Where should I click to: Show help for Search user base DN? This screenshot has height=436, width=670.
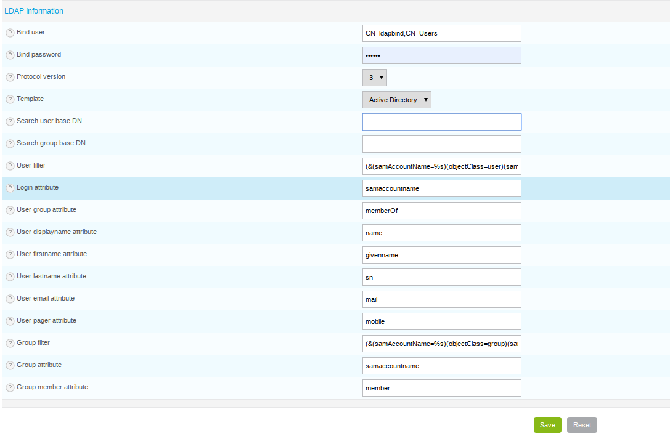pyautogui.click(x=10, y=122)
